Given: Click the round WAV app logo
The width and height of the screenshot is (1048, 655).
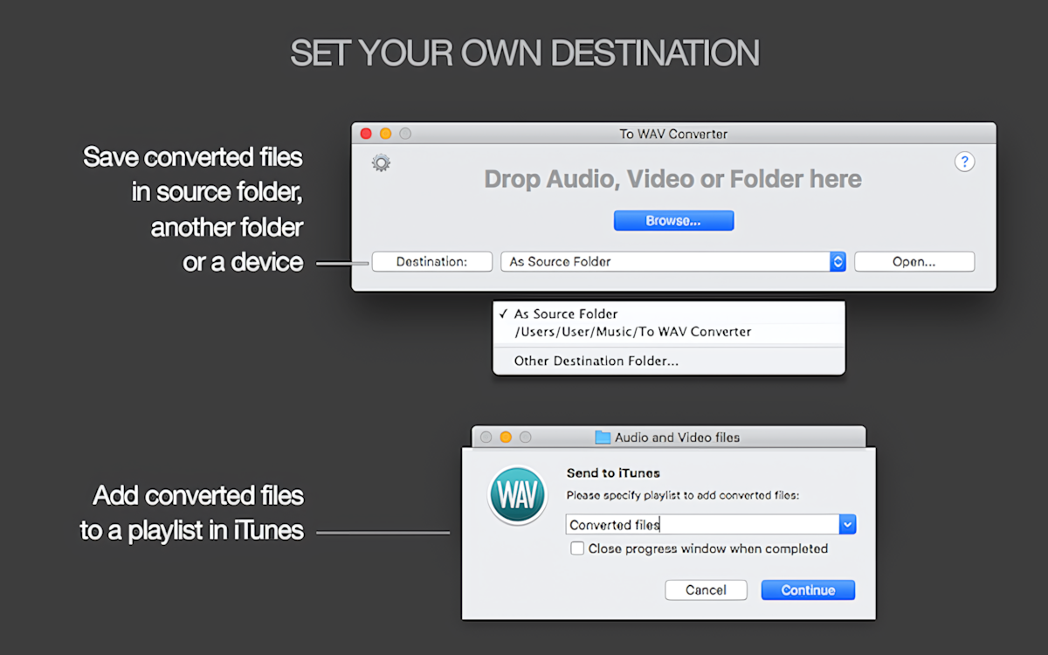Looking at the screenshot, I should (x=517, y=494).
